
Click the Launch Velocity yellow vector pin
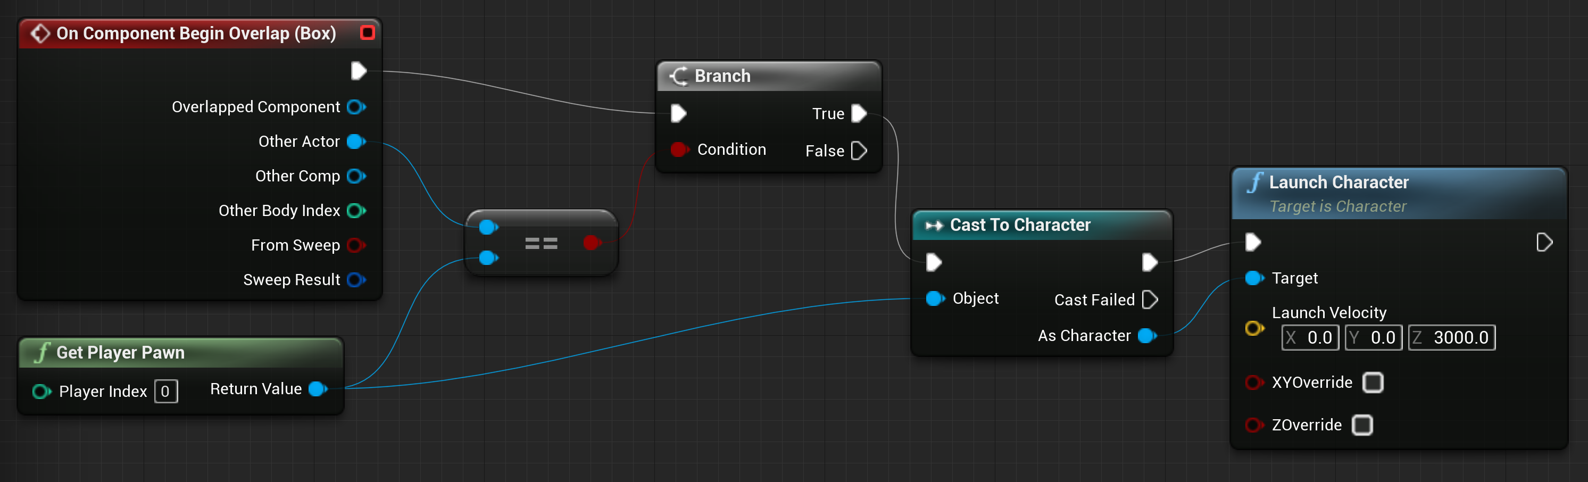[x=1254, y=328]
